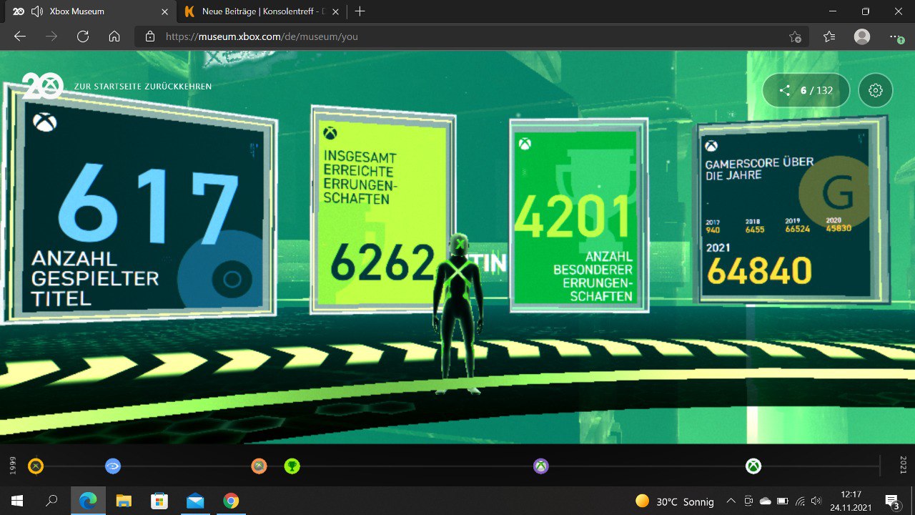Open the Windows Start menu
The image size is (915, 515).
click(x=17, y=501)
